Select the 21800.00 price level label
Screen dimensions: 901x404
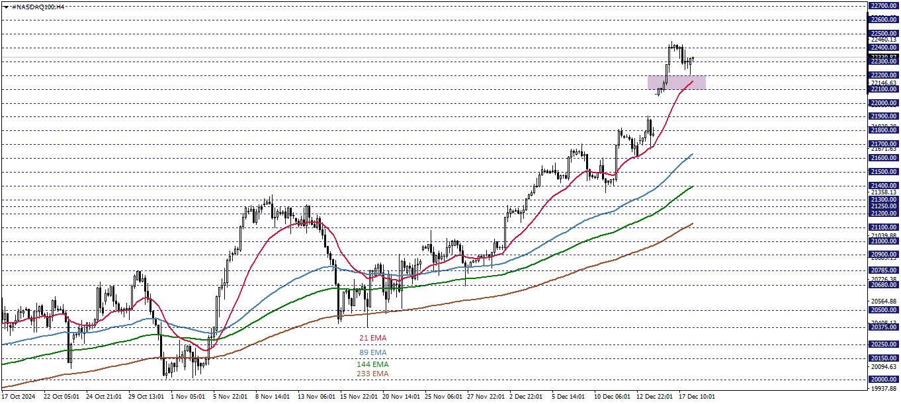pos(884,130)
